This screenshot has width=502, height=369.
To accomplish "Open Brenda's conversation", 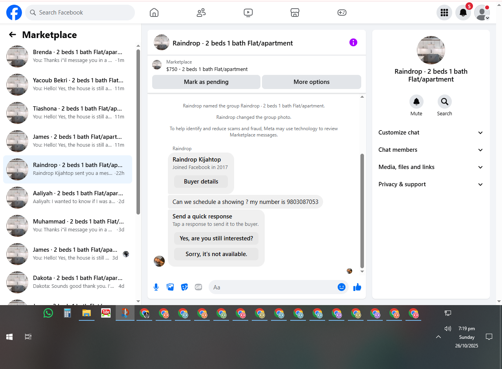I will pyautogui.click(x=67, y=56).
